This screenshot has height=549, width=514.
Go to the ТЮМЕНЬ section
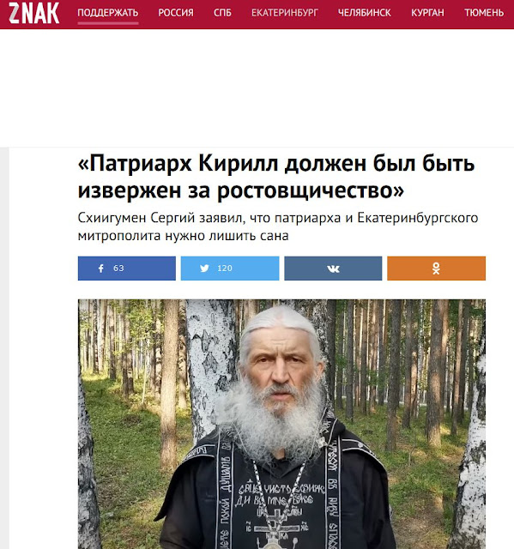(484, 13)
